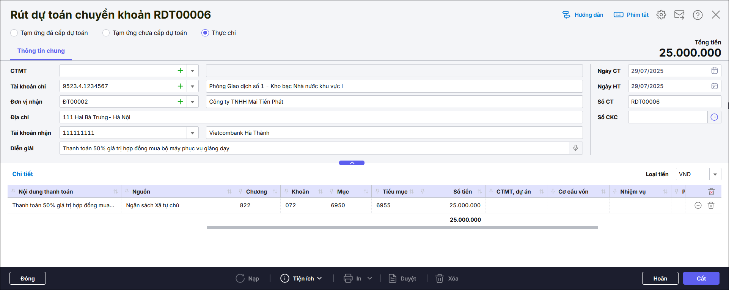Click the Địa chỉ input field
729x290 pixels.
coord(321,117)
